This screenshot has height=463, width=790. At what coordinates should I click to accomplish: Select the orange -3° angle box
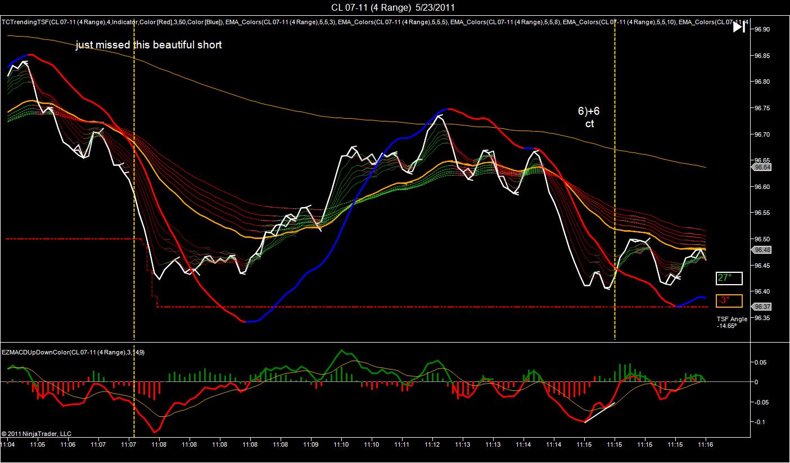tap(729, 301)
